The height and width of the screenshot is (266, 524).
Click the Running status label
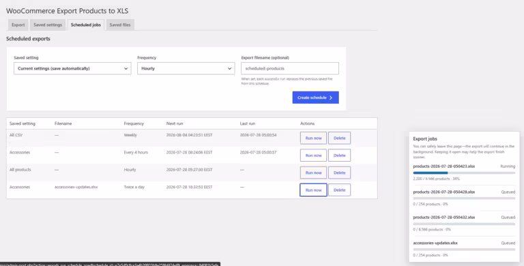click(x=508, y=166)
